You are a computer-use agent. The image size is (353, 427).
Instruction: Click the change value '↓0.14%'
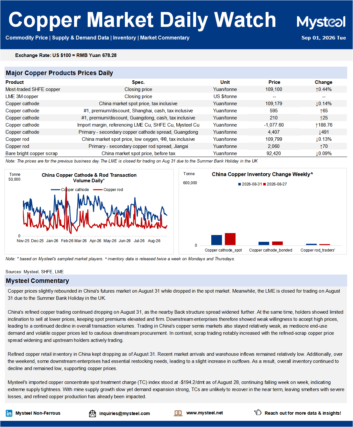click(x=324, y=104)
